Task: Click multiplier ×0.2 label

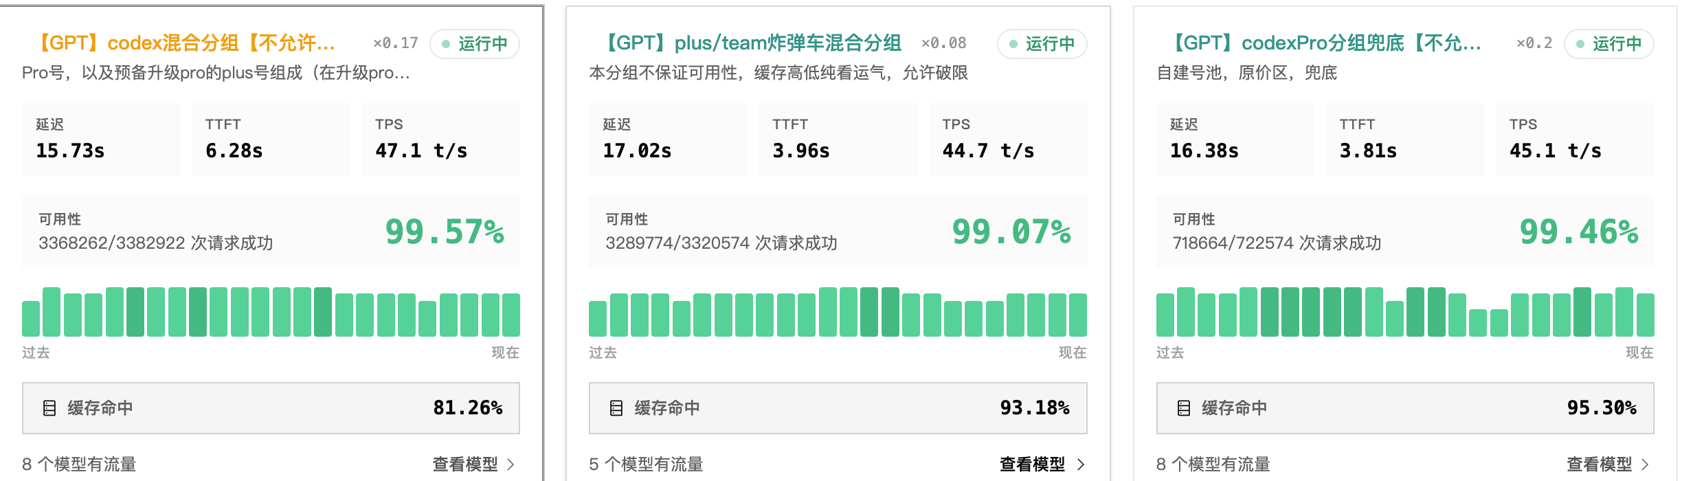Action: [x=1534, y=43]
